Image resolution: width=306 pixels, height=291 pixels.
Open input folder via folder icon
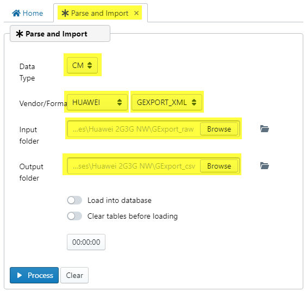pyautogui.click(x=265, y=129)
